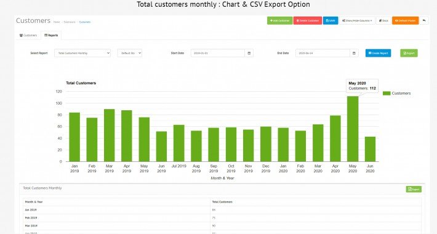
Task: Select the Reports tab
Action: tap(51, 36)
